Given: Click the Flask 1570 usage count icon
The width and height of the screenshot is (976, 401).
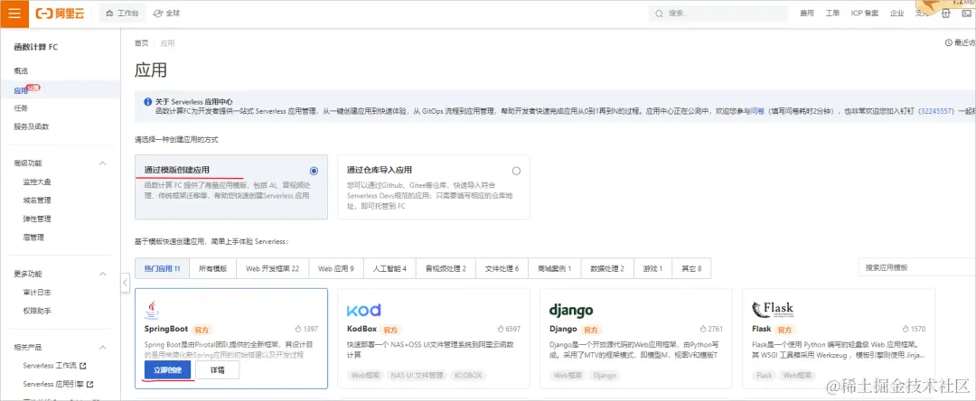Looking at the screenshot, I should pos(905,329).
